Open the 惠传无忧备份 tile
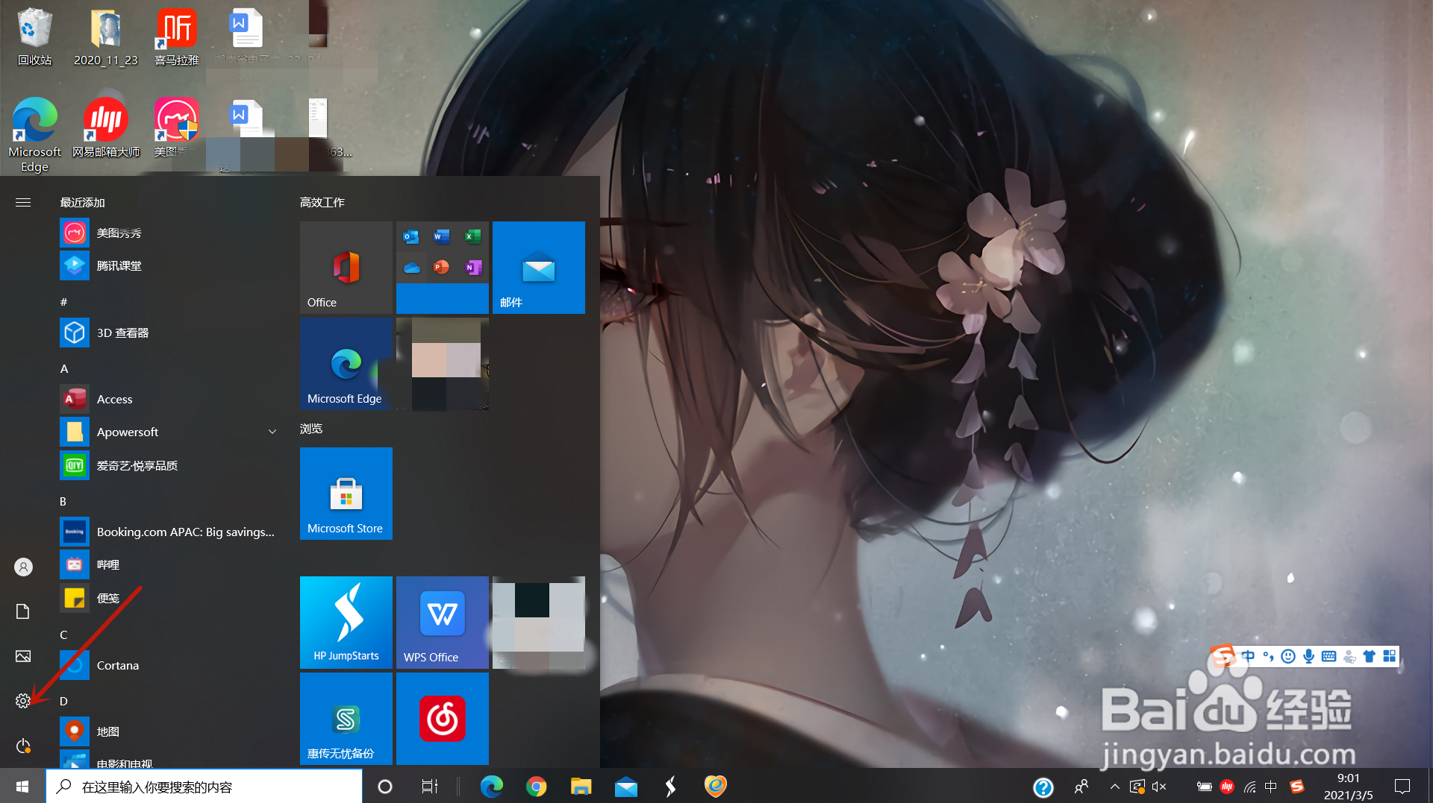Image resolution: width=1433 pixels, height=803 pixels. click(346, 719)
